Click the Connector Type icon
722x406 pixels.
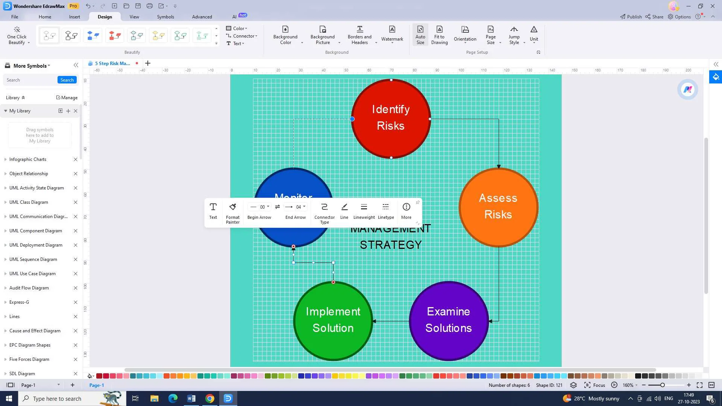point(324,207)
